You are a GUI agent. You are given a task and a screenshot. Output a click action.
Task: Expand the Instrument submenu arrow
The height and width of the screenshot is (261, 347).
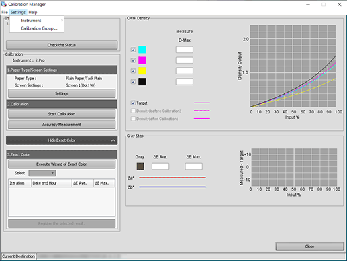62,20
